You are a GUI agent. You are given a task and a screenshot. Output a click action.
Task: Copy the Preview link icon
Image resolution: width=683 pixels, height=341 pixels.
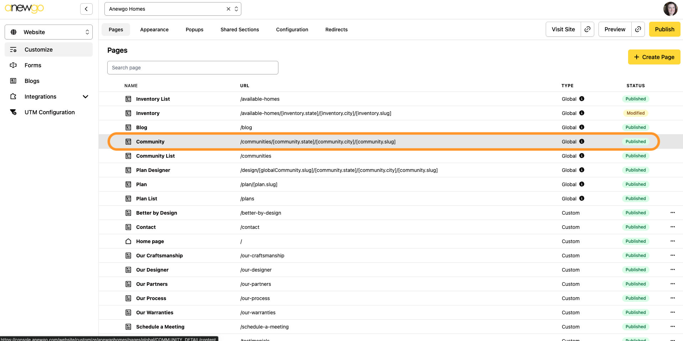[x=638, y=29]
